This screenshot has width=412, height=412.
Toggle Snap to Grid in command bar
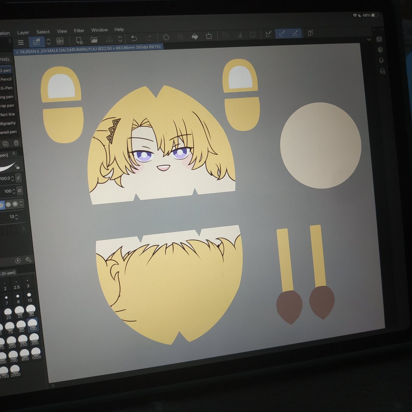tap(296, 33)
